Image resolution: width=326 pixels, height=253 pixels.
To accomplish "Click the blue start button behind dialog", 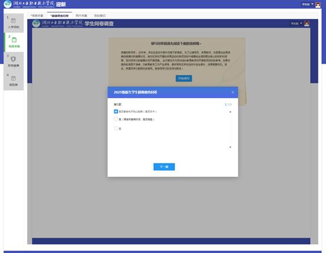I will pyautogui.click(x=184, y=78).
